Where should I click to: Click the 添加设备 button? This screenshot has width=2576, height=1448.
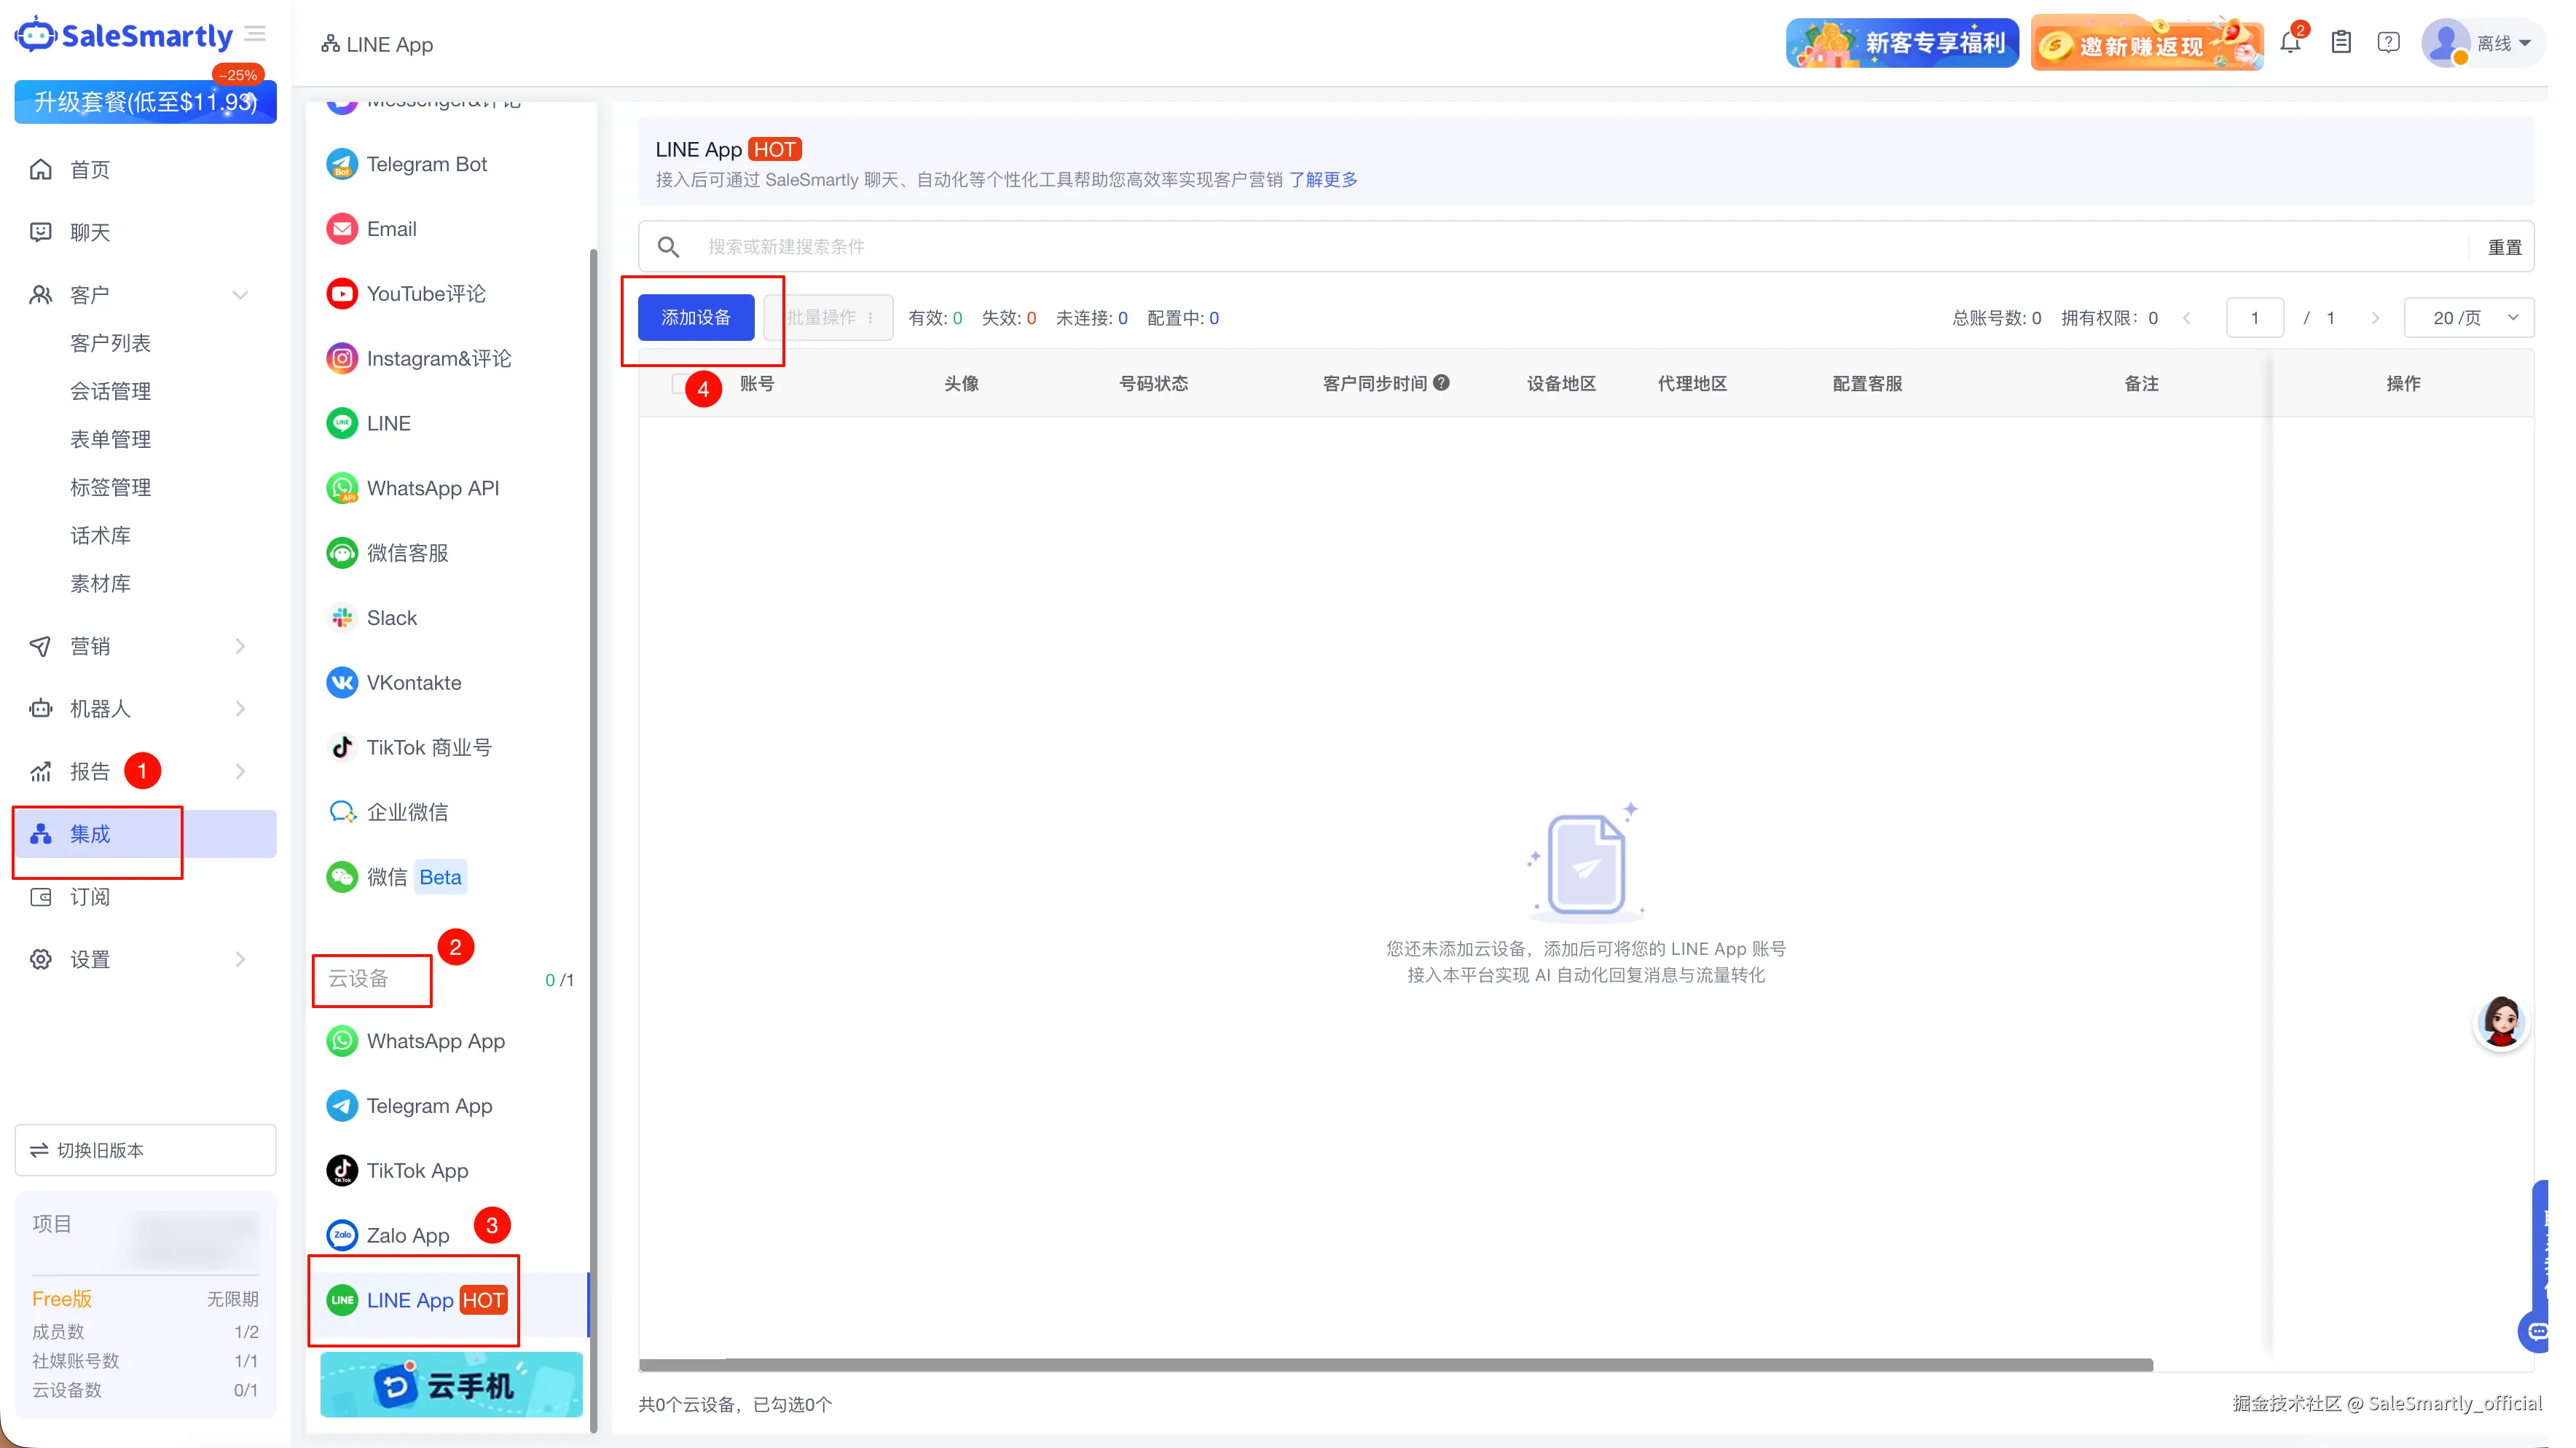(695, 318)
